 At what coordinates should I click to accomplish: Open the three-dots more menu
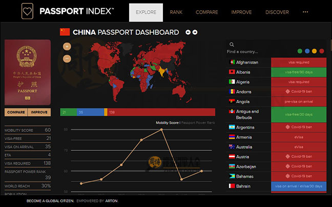[x=305, y=12]
